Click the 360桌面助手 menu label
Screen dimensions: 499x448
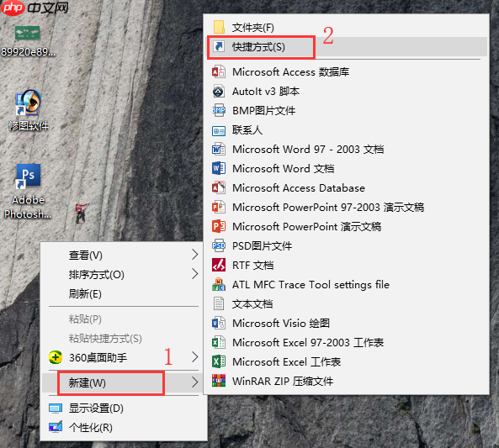98,357
